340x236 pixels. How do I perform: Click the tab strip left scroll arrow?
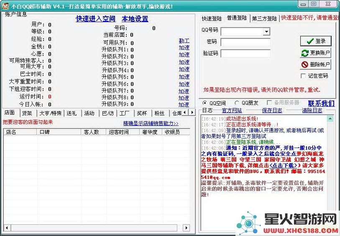pyautogui.click(x=184, y=113)
